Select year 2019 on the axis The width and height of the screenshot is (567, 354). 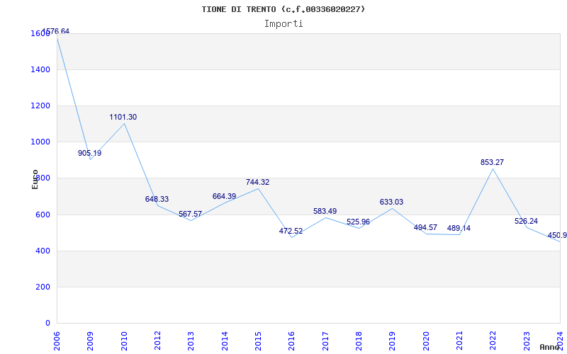[x=392, y=340]
